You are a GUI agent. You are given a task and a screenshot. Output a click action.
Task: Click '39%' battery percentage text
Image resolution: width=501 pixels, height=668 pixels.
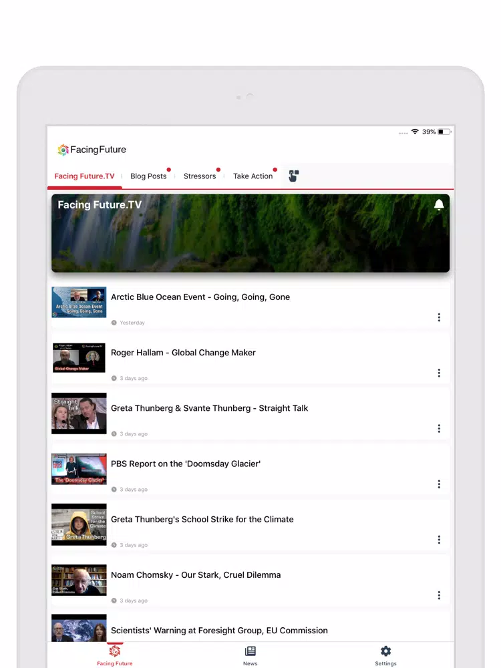coord(429,132)
